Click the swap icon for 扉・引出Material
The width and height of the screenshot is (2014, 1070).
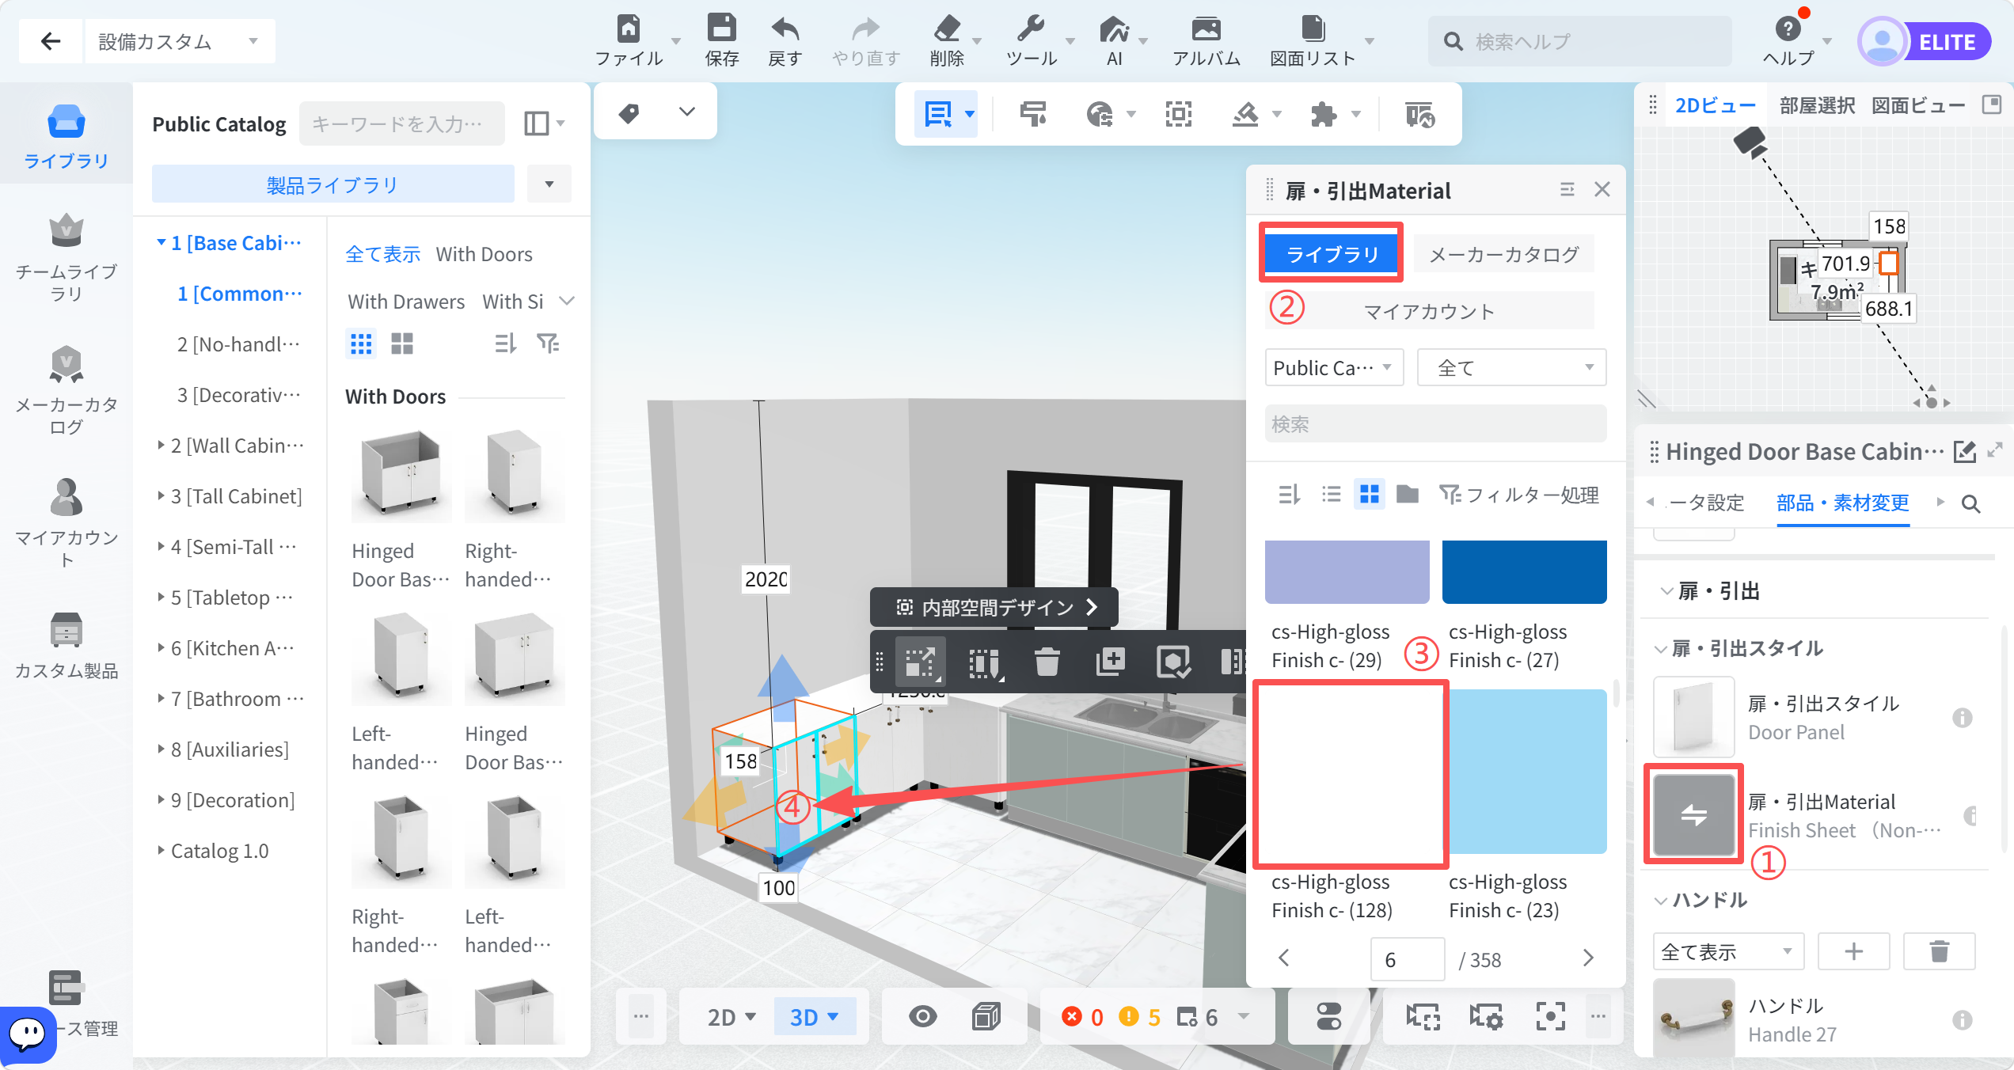(x=1694, y=814)
